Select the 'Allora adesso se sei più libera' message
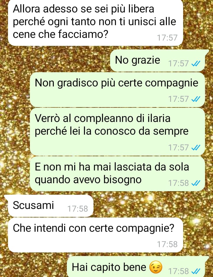Image resolution: width=213 pixels, height=277 pixels. point(95,22)
